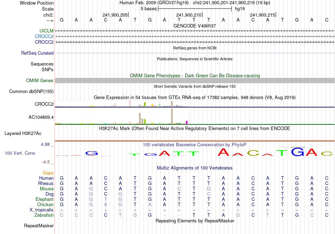The height and width of the screenshot is (234, 335).
Task: Click the Rhesus alignment row label
Action: [x=46, y=183]
